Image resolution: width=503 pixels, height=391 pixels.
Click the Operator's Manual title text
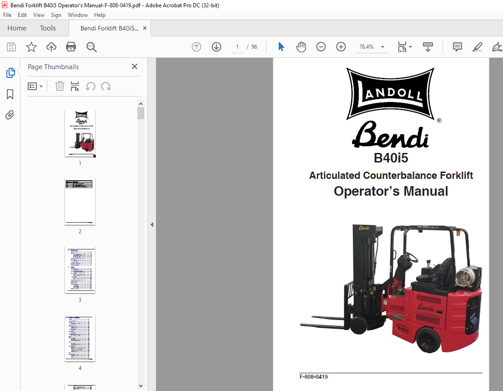coord(391,191)
